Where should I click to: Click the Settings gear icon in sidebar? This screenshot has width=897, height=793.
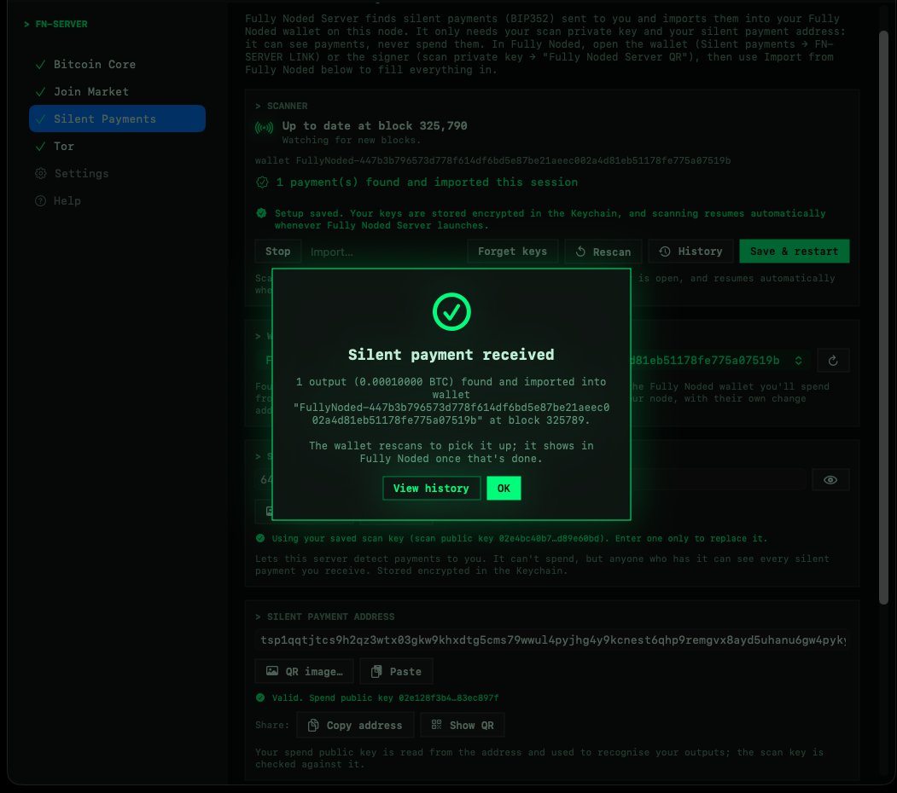click(41, 173)
